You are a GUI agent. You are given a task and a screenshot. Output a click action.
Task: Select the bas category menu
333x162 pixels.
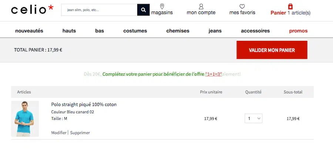(x=100, y=31)
